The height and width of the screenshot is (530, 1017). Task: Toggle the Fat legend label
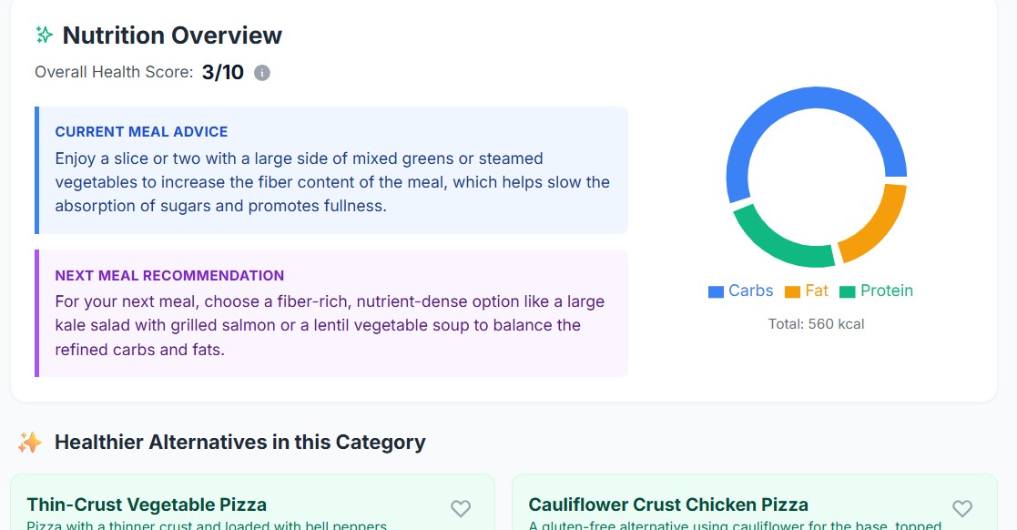817,291
